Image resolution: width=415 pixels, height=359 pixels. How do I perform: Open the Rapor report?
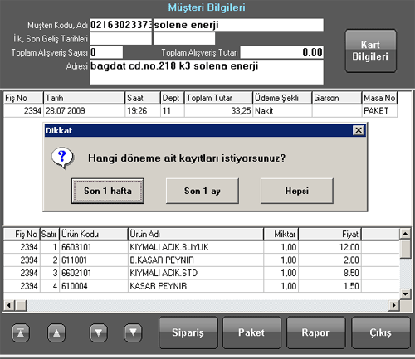pyautogui.click(x=315, y=332)
